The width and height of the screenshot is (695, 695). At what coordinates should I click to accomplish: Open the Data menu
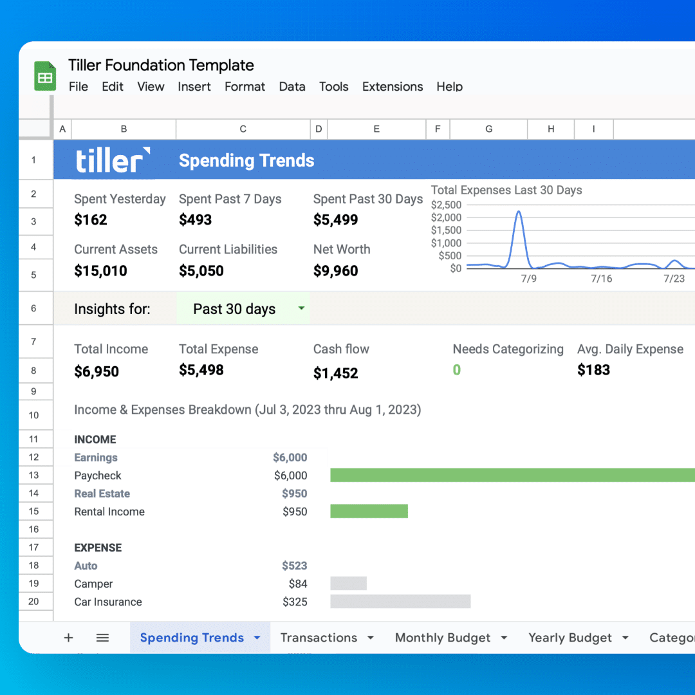(292, 86)
